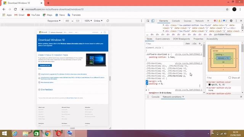The width and height of the screenshot is (244, 137).
Task: Open the Event Listeners tab
Action: point(163,39)
